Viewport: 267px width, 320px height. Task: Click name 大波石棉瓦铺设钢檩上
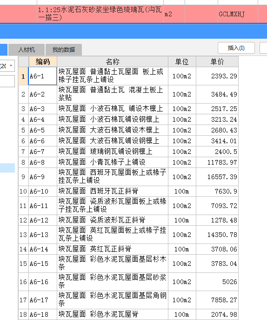click(113, 141)
